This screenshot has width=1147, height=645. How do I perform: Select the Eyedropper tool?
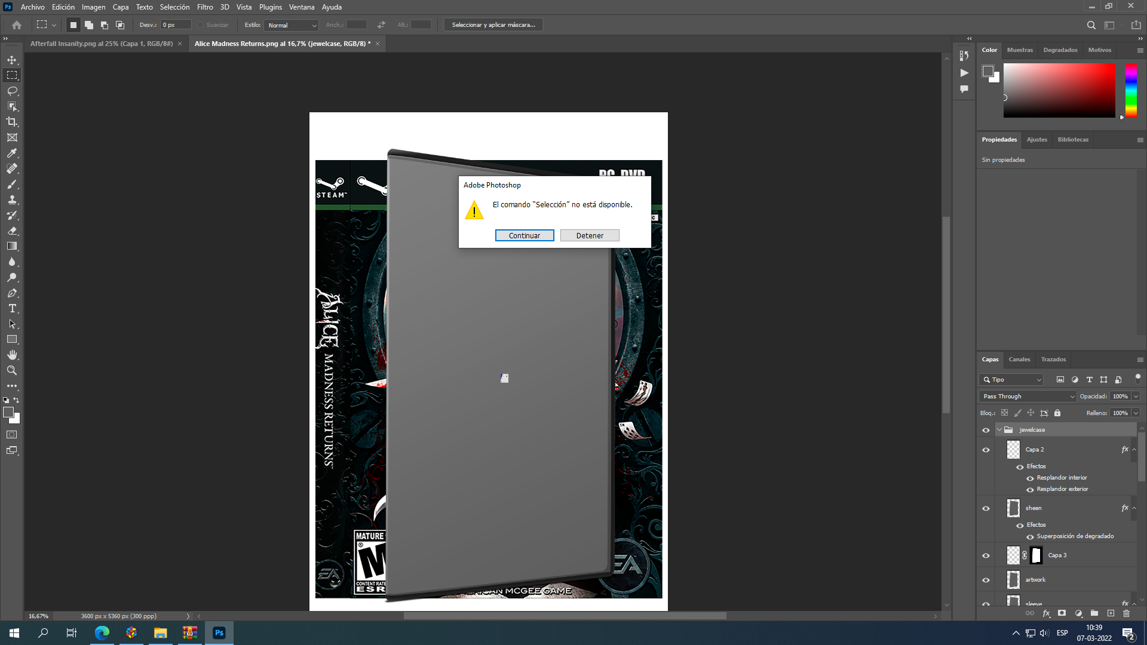pyautogui.click(x=12, y=153)
